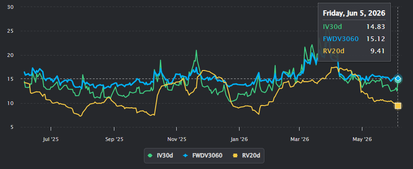Click the May '26 x-axis label
This screenshot has width=413, height=169.
[x=362, y=139]
